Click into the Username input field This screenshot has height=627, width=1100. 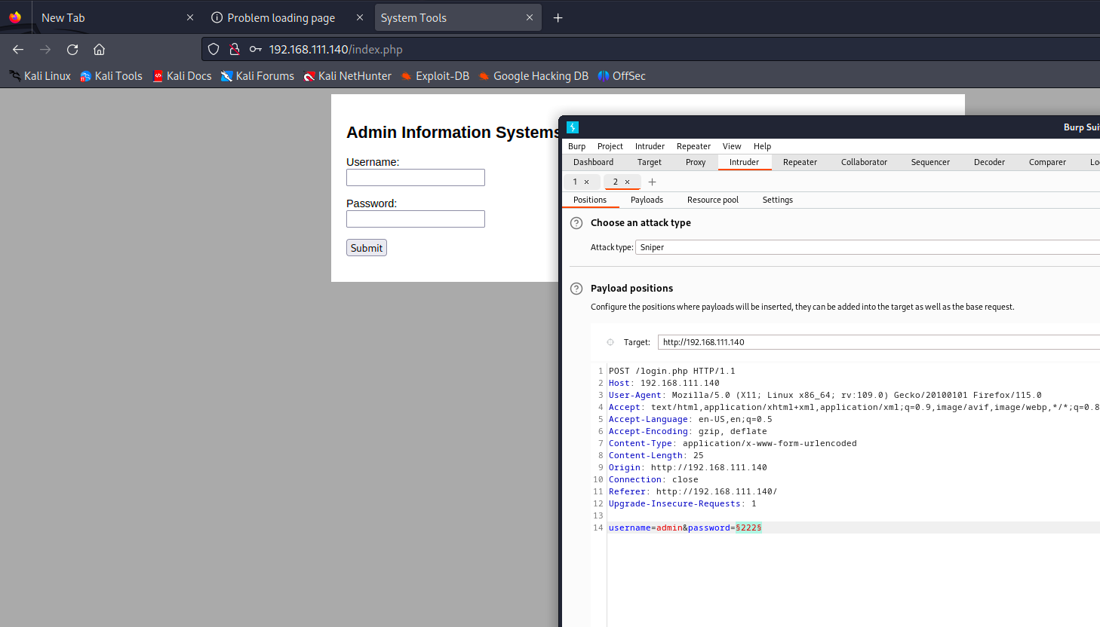pyautogui.click(x=416, y=178)
